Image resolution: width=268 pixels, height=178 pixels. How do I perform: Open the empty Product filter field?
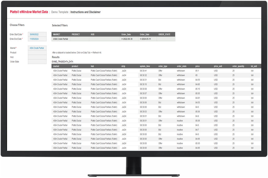(37, 53)
